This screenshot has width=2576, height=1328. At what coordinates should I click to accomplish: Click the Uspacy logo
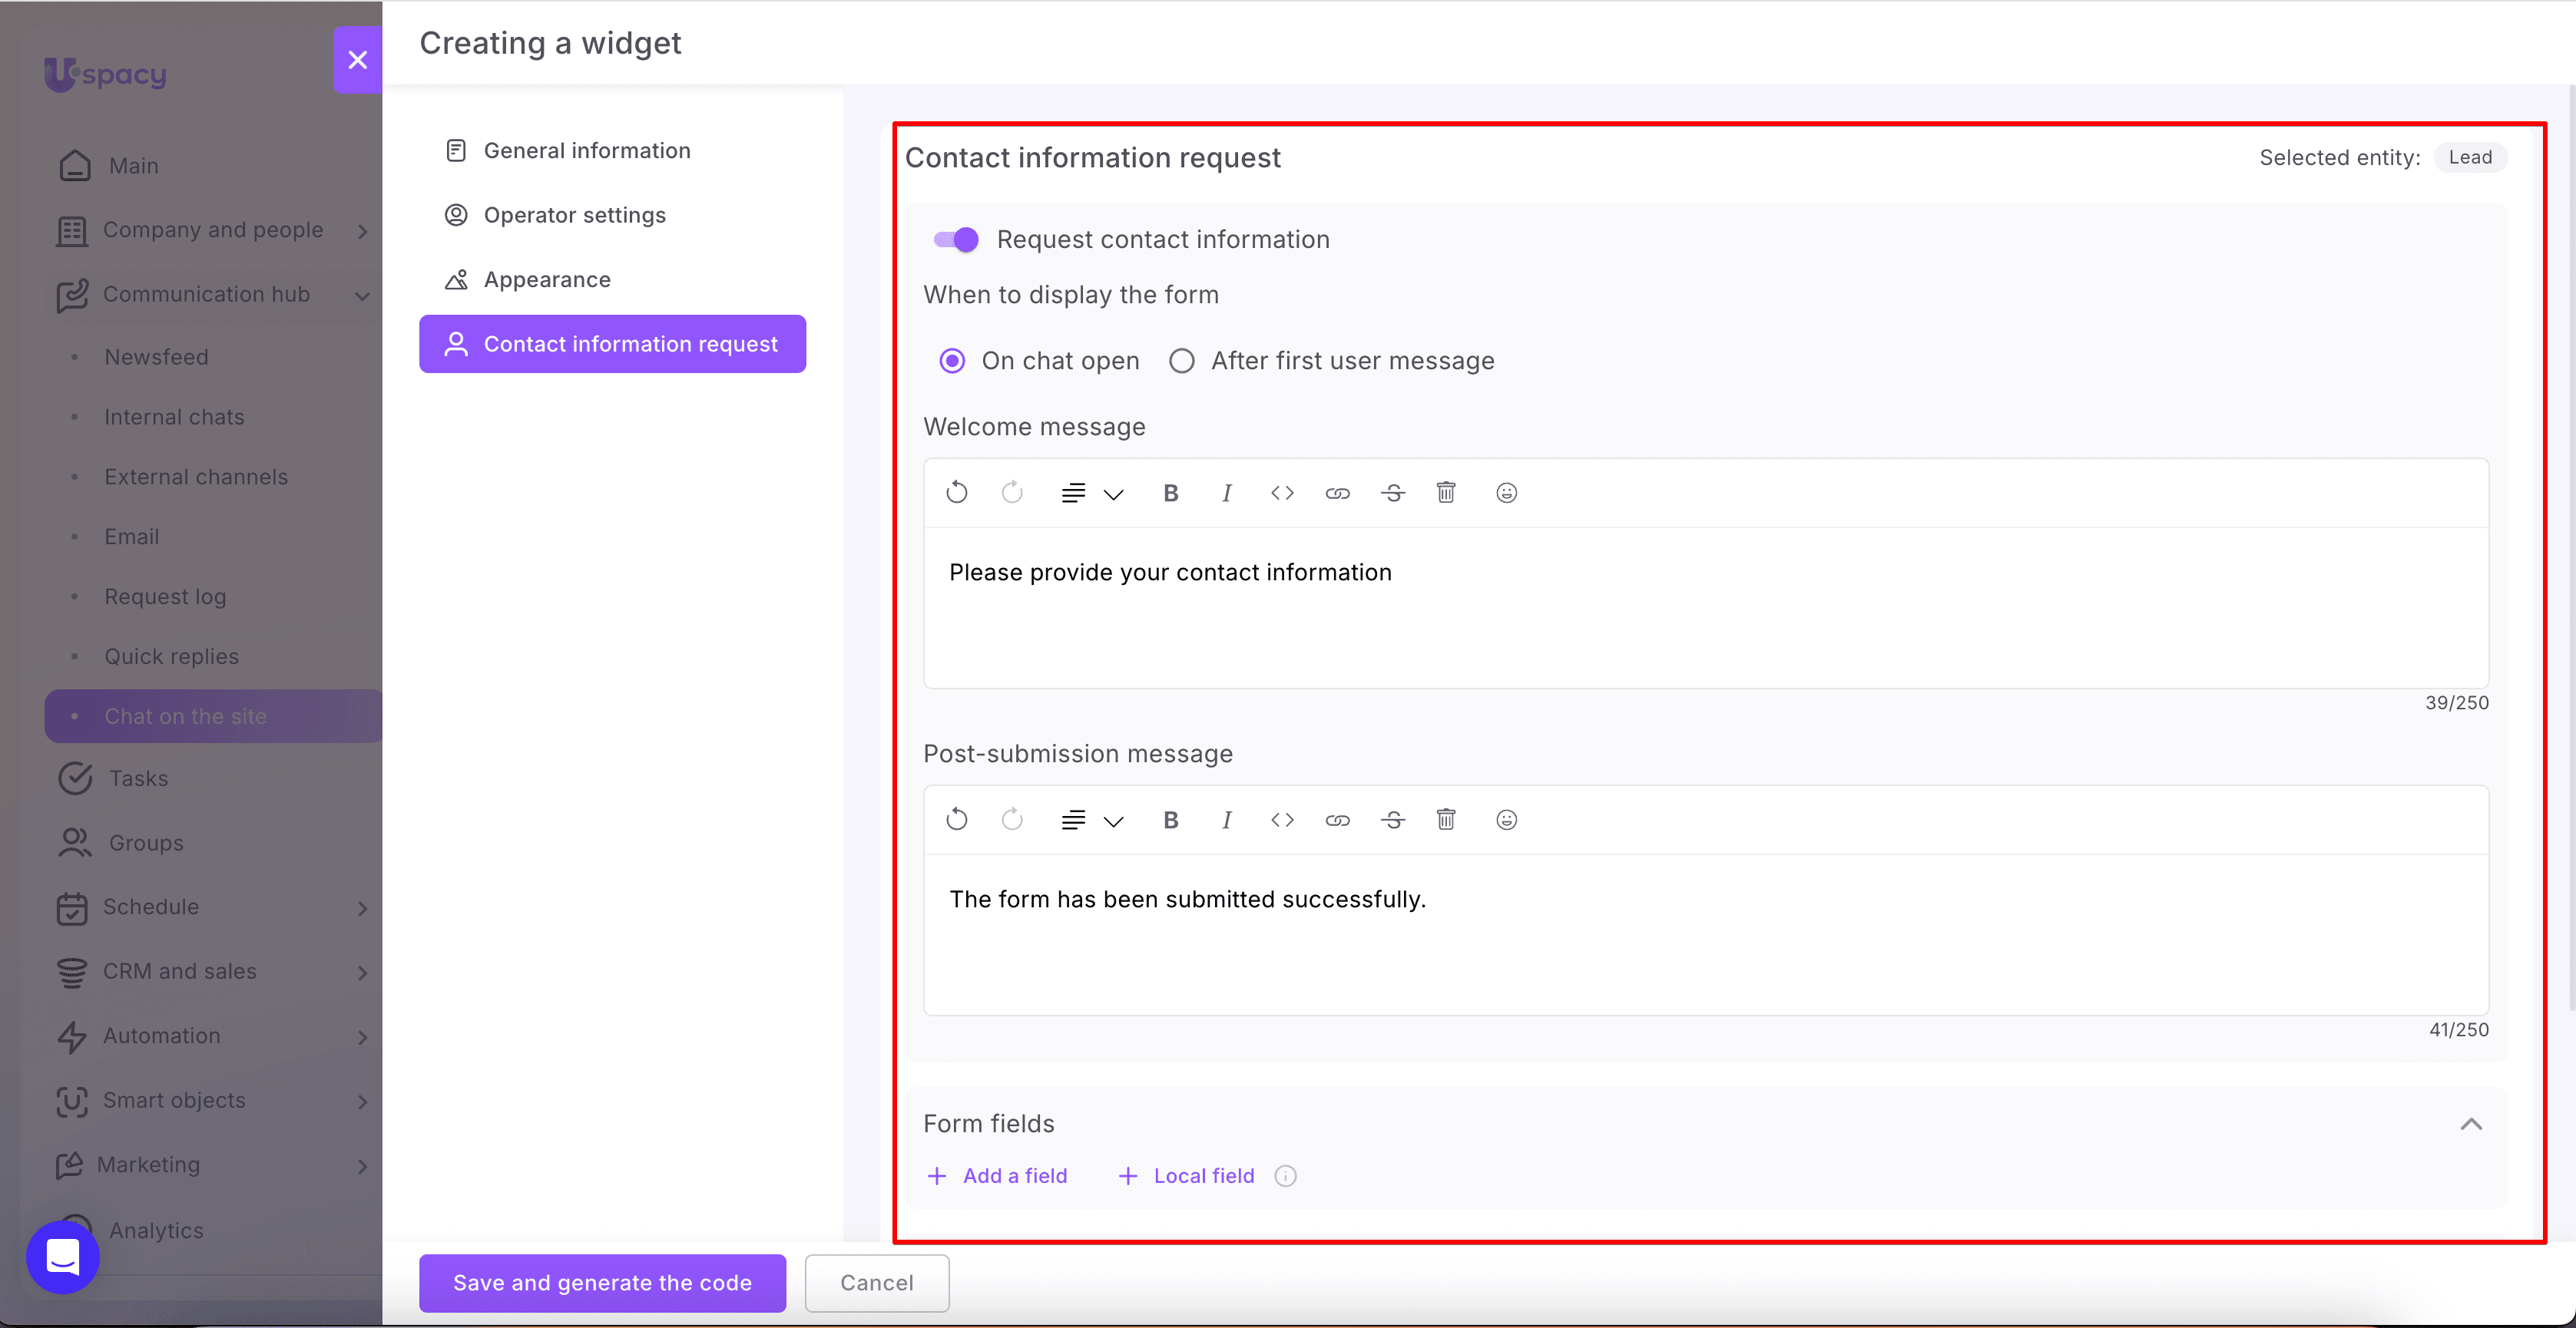tap(105, 74)
